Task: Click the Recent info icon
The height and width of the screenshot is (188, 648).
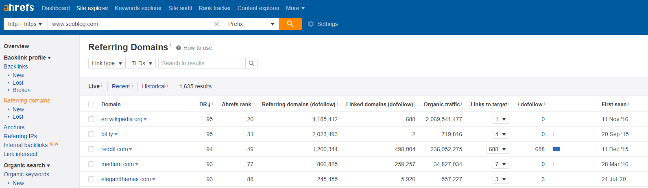Action: [132, 85]
